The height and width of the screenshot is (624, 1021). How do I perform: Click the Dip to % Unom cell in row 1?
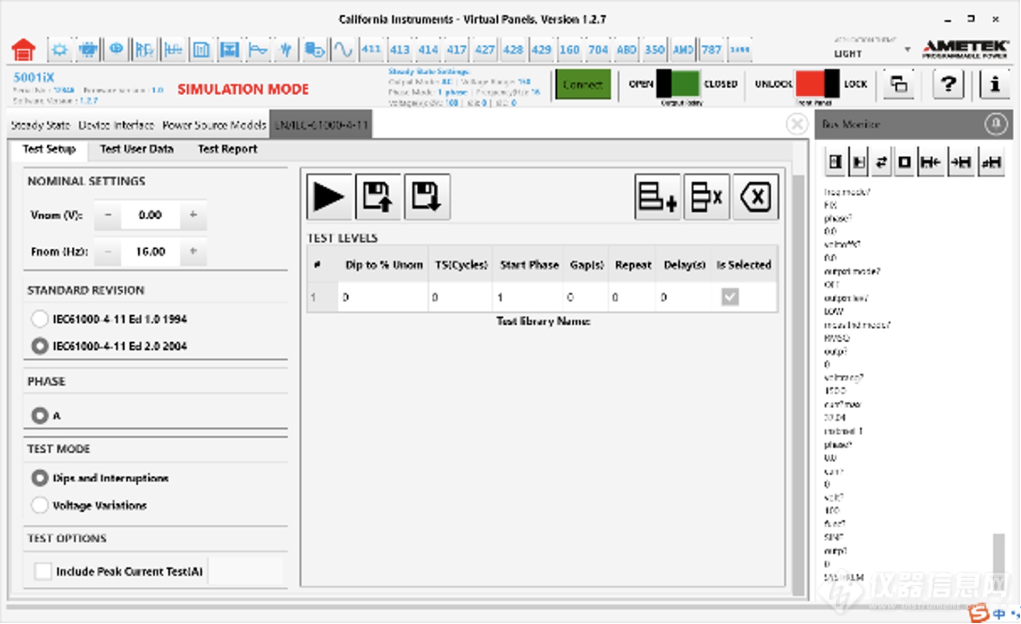[x=383, y=297]
